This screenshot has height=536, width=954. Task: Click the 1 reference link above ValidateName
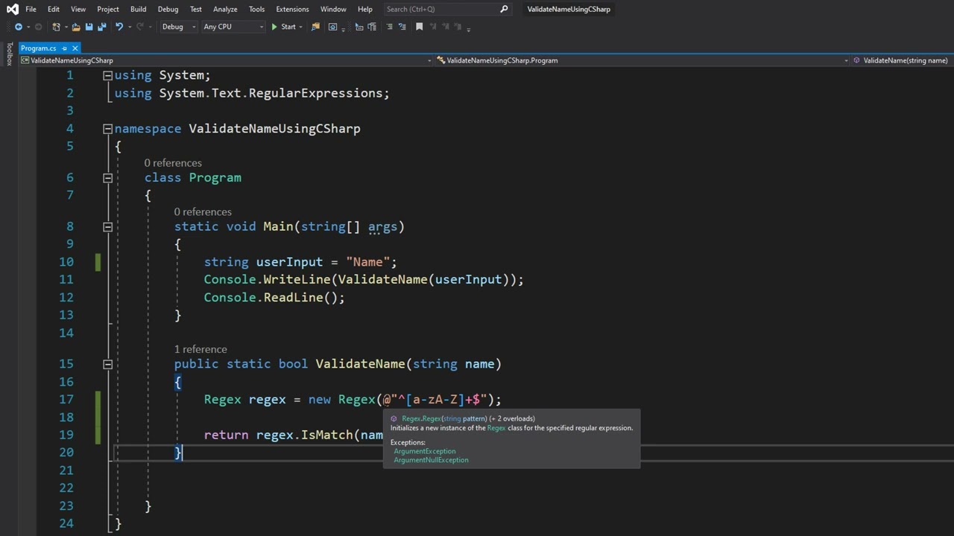tap(200, 349)
